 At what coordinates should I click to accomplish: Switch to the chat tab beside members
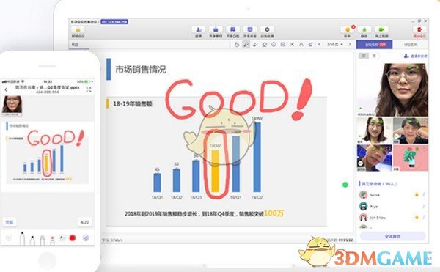coord(410,44)
